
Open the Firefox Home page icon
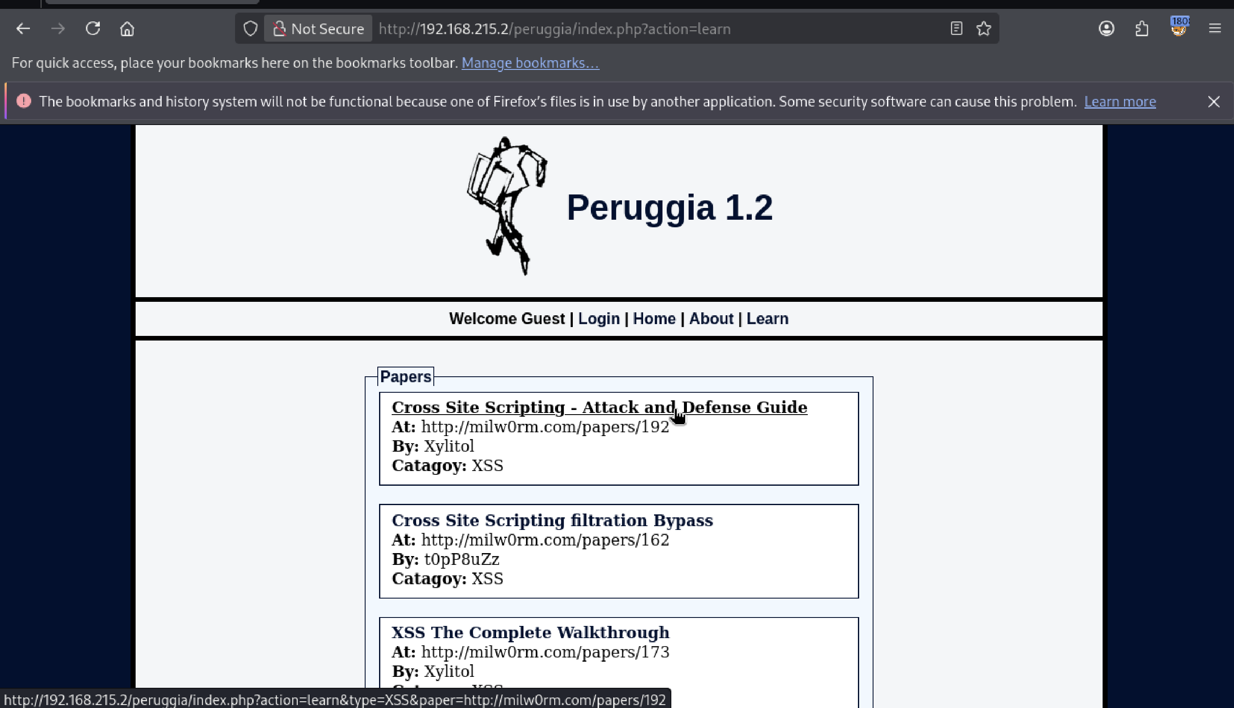(x=127, y=29)
